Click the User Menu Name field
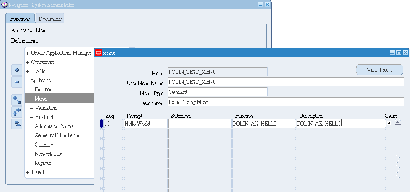 click(286, 82)
